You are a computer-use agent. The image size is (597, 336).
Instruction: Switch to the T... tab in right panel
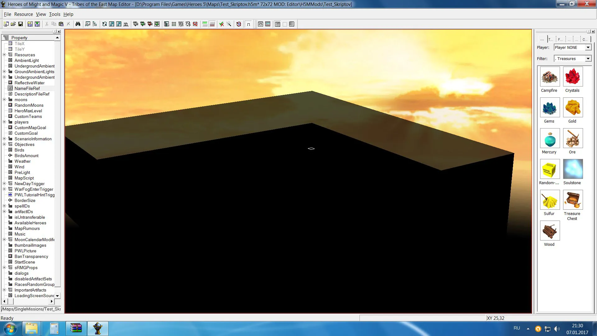[x=551, y=39]
